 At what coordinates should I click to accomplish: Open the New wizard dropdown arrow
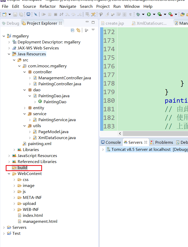click(x=10, y=15)
